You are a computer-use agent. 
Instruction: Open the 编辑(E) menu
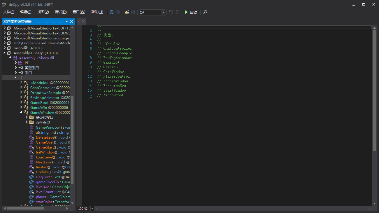[26, 12]
